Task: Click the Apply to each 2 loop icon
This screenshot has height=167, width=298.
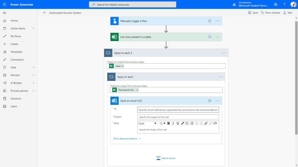Action: [108, 53]
